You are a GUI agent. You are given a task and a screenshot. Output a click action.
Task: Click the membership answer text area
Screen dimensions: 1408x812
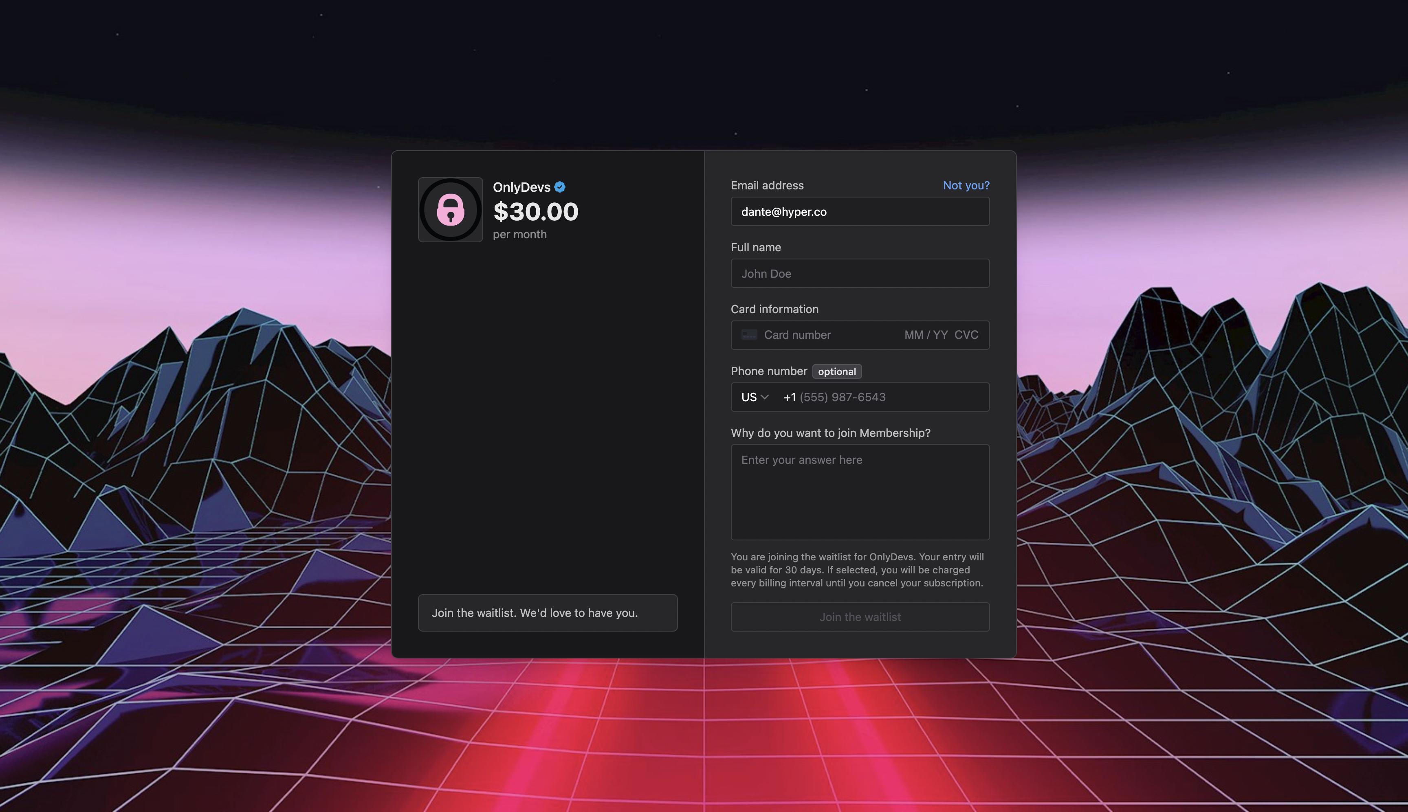(860, 492)
